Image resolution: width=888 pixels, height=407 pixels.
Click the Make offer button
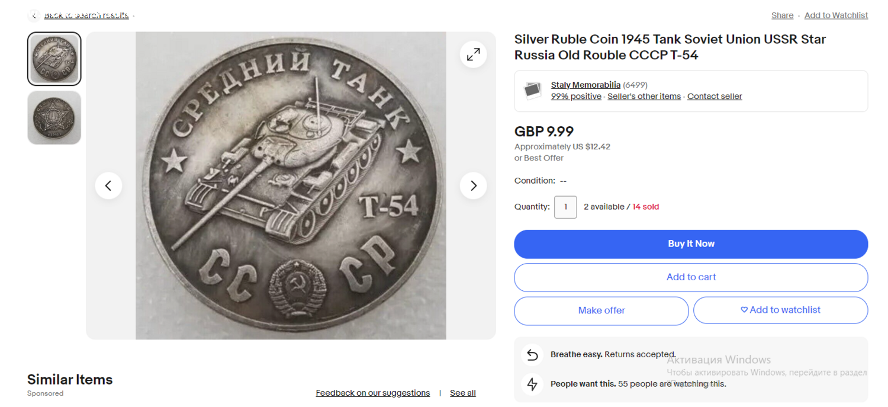coord(601,310)
